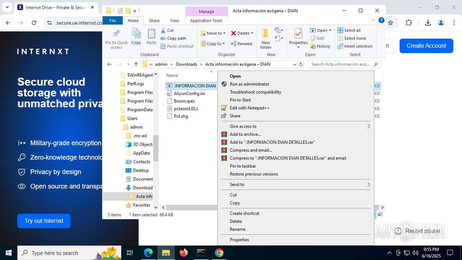Open Chrome extensions puzzle icon

click(x=409, y=23)
